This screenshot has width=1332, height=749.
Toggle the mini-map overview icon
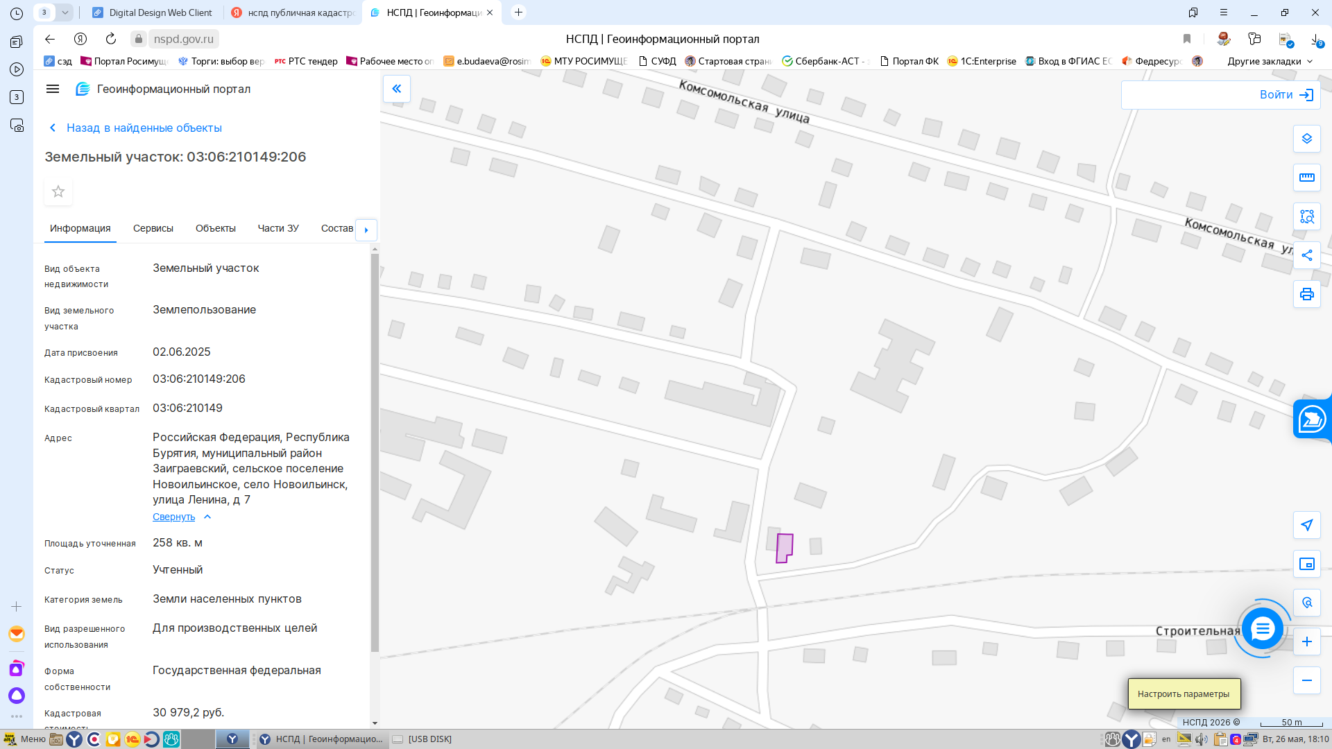tap(1306, 564)
